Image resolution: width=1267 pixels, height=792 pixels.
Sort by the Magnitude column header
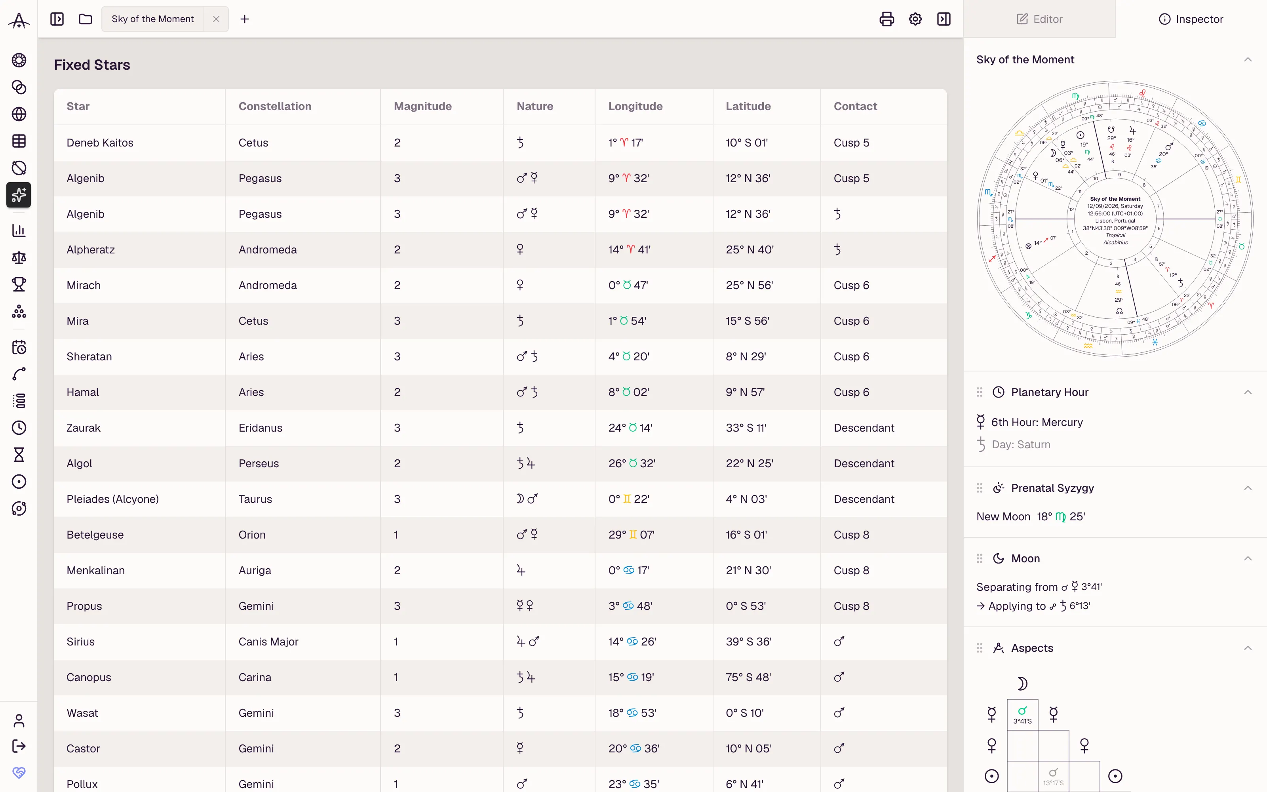(x=422, y=107)
